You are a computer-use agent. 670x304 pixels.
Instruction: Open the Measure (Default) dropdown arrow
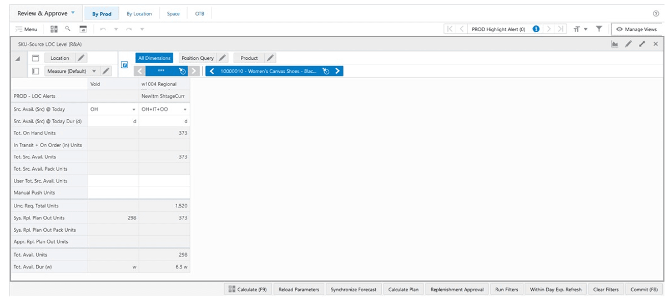(93, 71)
